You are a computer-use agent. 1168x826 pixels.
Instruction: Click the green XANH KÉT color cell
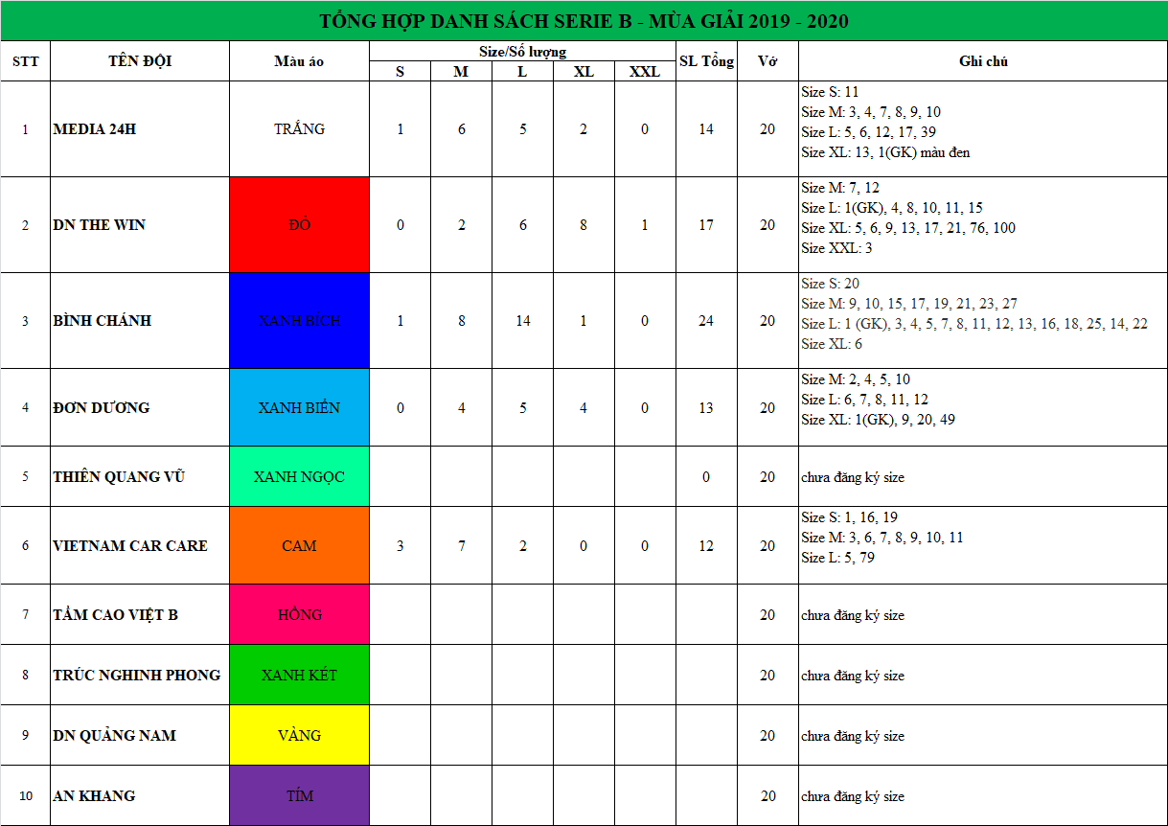[x=299, y=676]
